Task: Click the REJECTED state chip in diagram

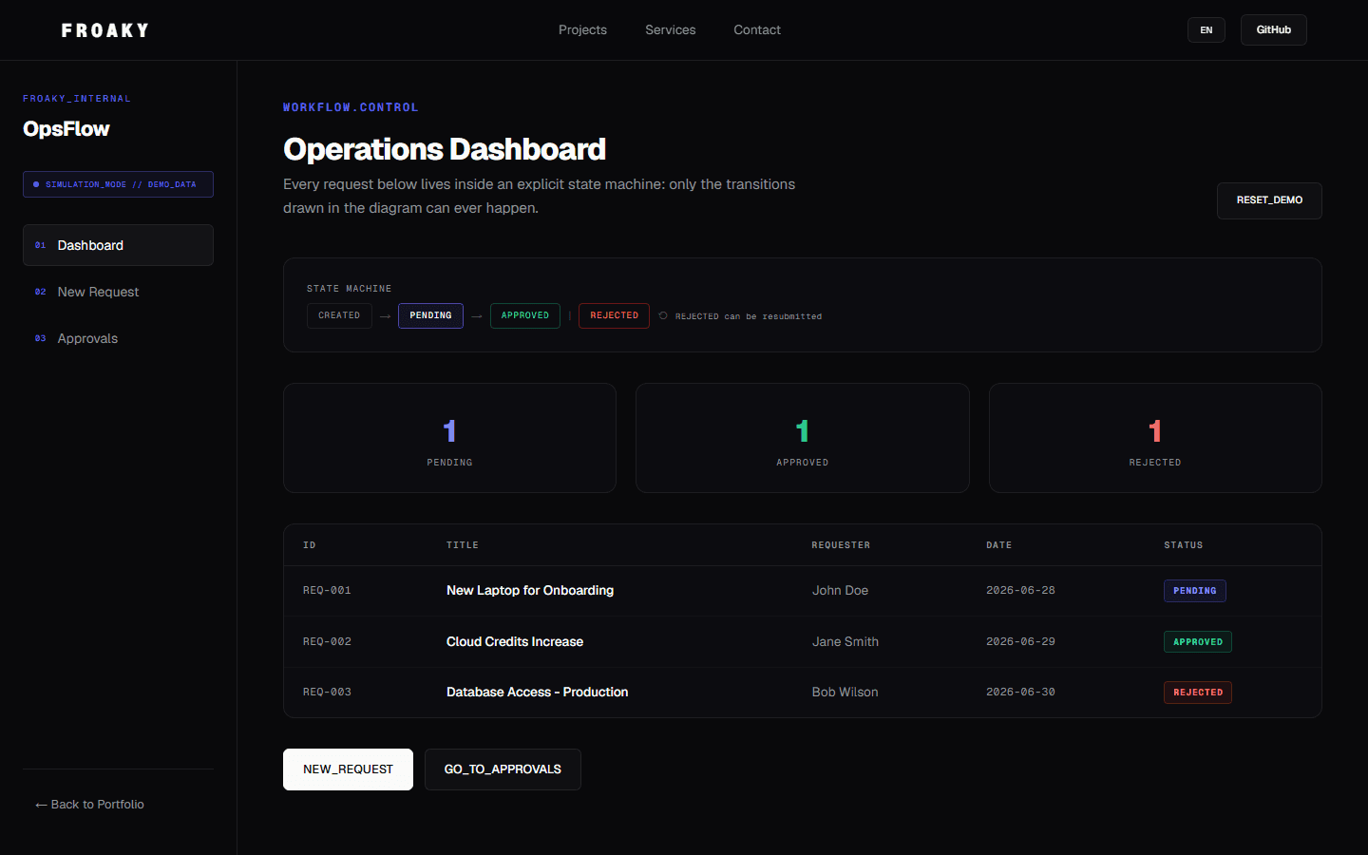Action: click(615, 315)
